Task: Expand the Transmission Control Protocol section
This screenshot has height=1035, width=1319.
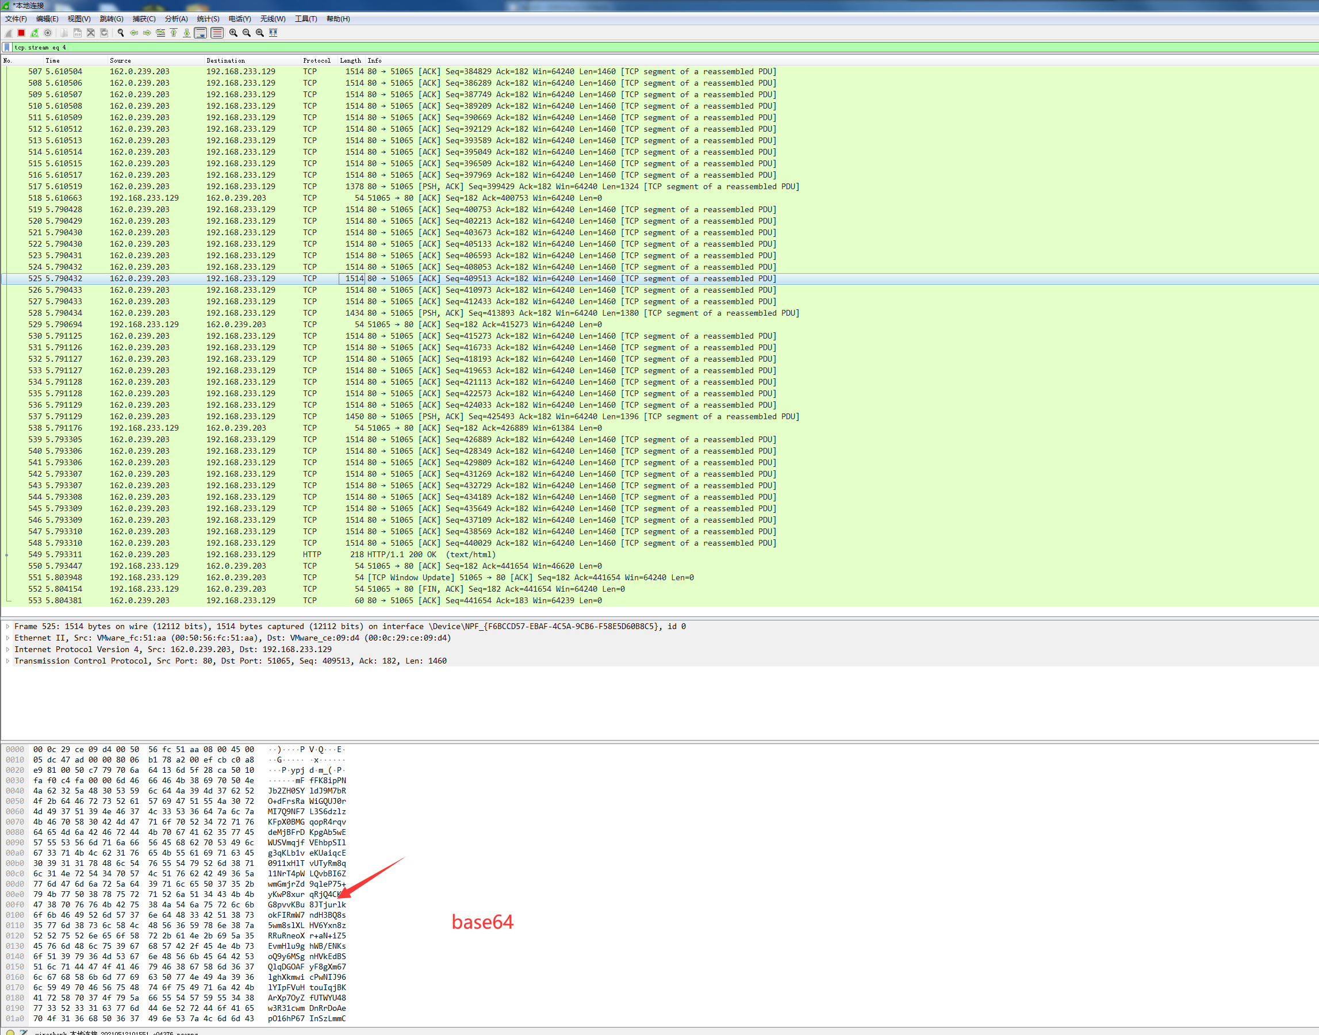Action: click(x=7, y=661)
